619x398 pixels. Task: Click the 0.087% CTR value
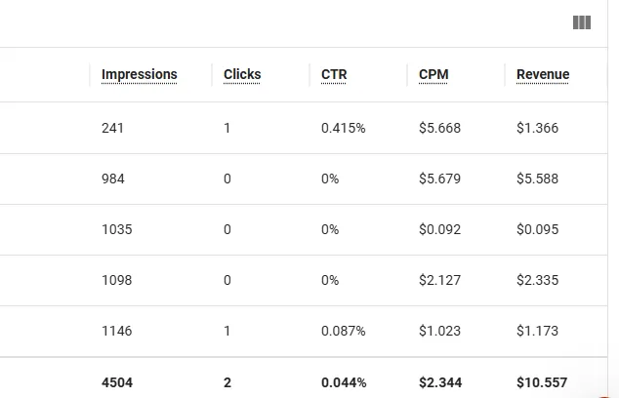coord(343,331)
